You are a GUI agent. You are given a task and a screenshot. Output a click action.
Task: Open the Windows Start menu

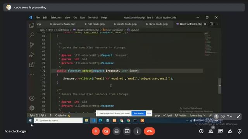(x=30, y=120)
